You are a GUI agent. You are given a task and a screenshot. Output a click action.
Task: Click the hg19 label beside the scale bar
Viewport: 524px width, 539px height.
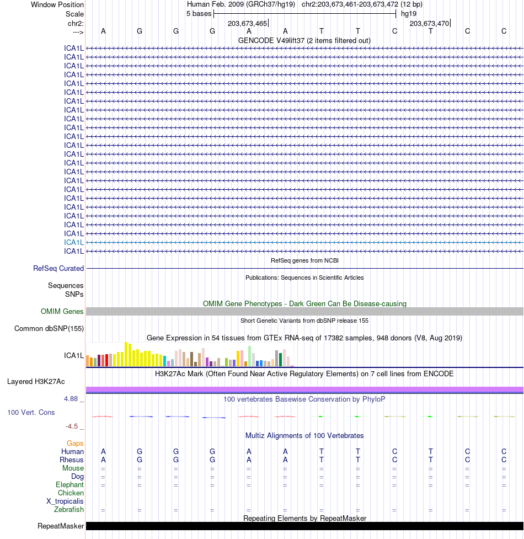point(409,14)
